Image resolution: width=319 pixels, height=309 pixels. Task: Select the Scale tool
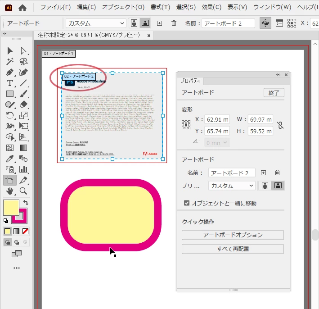click(x=23, y=115)
